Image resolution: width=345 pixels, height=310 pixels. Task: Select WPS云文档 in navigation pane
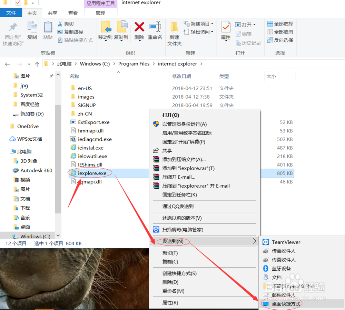pos(26,139)
